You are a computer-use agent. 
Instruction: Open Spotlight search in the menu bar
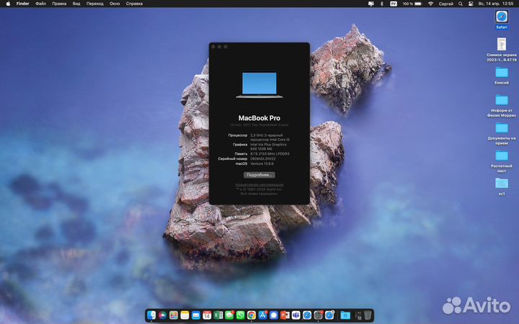tap(461, 4)
